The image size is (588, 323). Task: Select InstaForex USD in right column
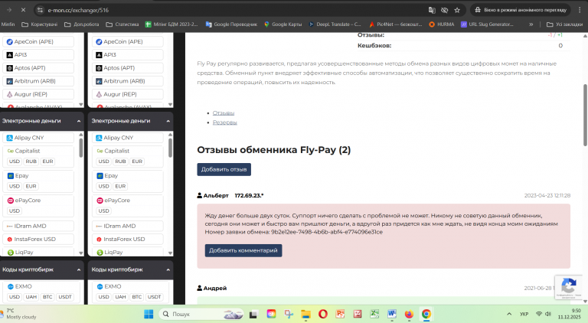tap(128, 239)
